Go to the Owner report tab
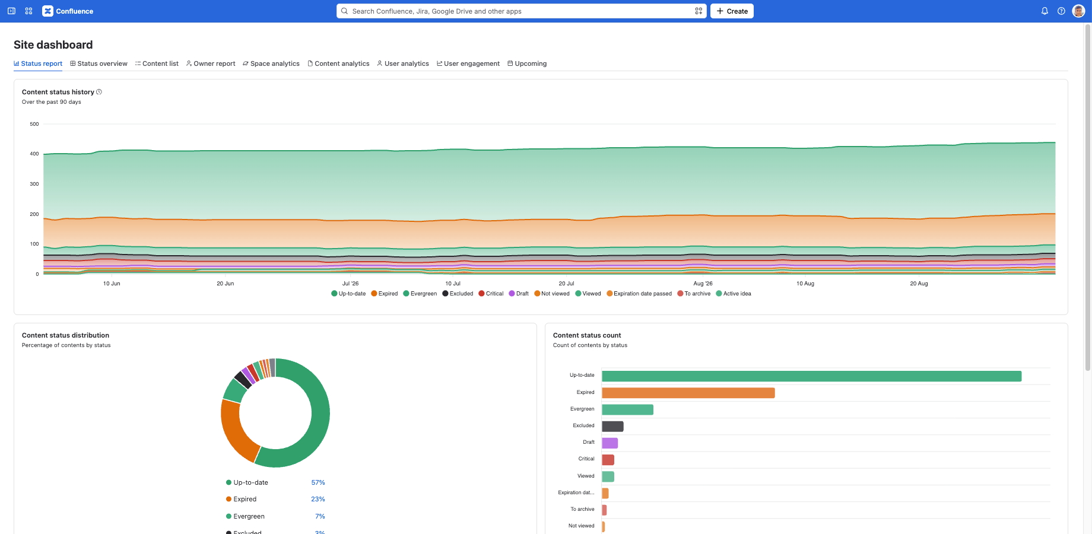This screenshot has height=534, width=1092. point(211,63)
